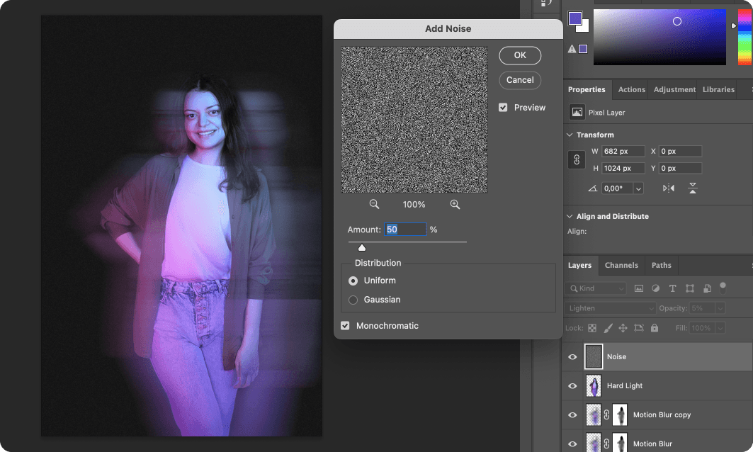This screenshot has height=452, width=753.
Task: Click the lock all padlock icon
Action: click(654, 327)
